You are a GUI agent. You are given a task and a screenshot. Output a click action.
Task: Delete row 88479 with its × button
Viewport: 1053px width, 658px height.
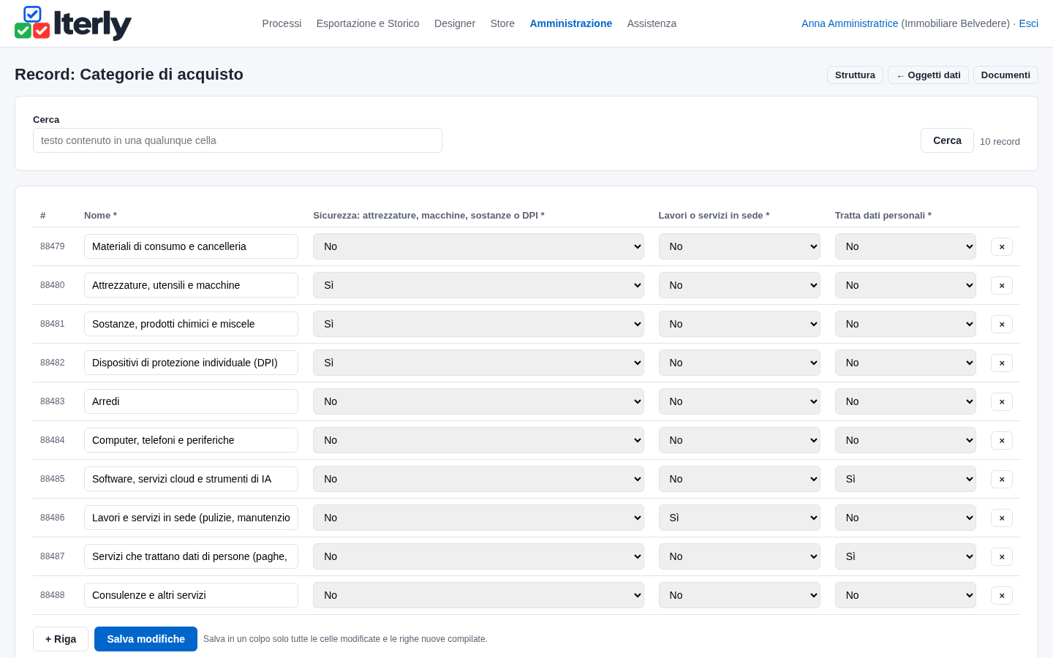coord(1002,246)
